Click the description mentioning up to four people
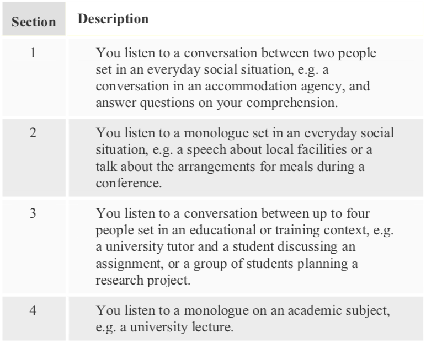Image resolution: width=426 pixels, height=343 pixels. pos(246,246)
